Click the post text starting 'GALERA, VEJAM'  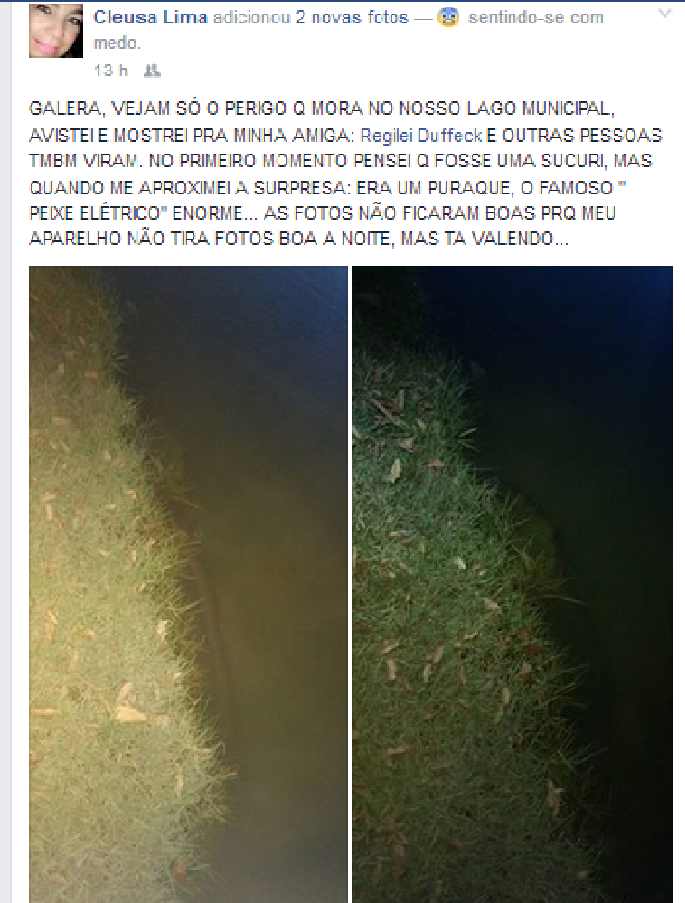345,174
